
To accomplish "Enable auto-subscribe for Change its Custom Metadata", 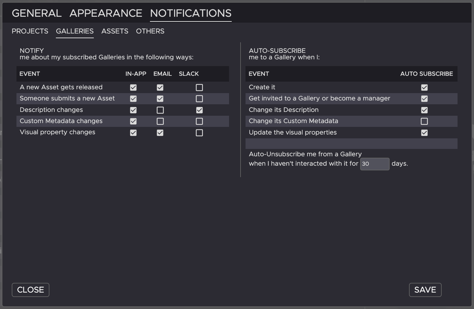I will (x=424, y=121).
